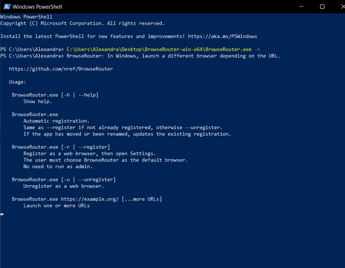Viewport: 345px width, 268px height.
Task: Click the blinking cursor at the prompt bottom
Action: tap(2, 214)
